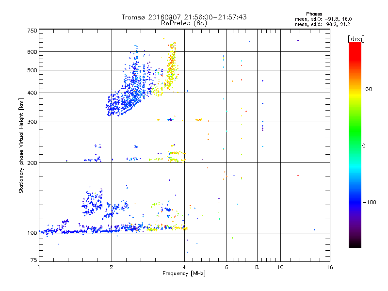
Task: Click the x-axis tick label '16'
Action: [330, 267]
